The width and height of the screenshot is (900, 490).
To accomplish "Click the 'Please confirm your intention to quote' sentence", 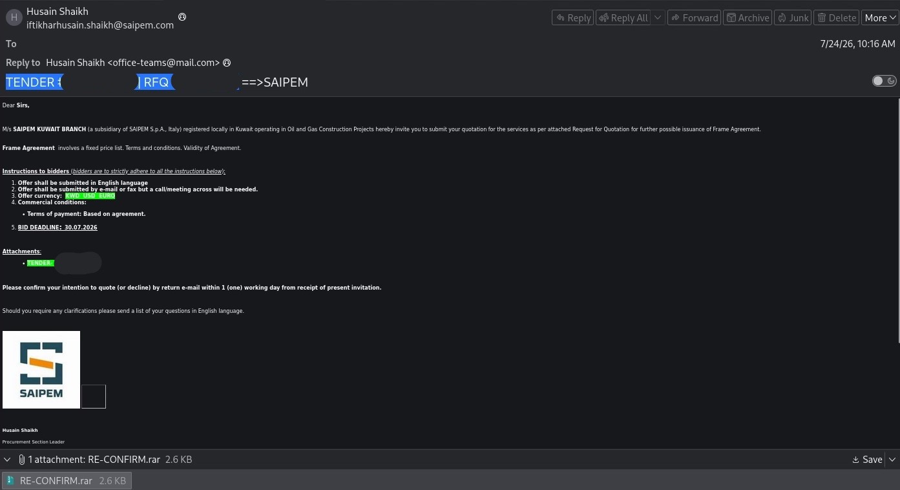I will (192, 288).
